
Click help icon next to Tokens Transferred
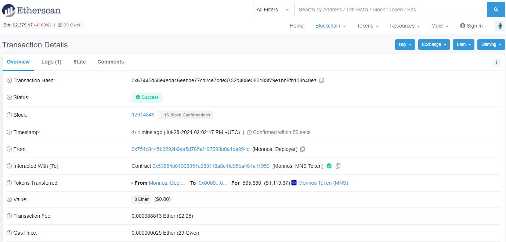tap(10, 183)
